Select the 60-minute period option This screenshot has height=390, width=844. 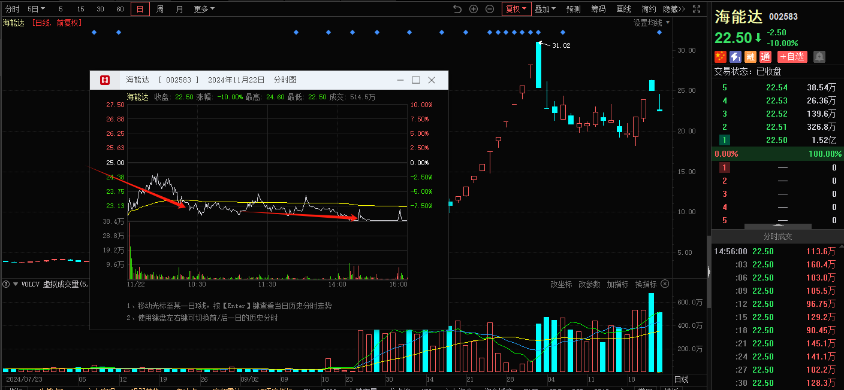pos(120,9)
